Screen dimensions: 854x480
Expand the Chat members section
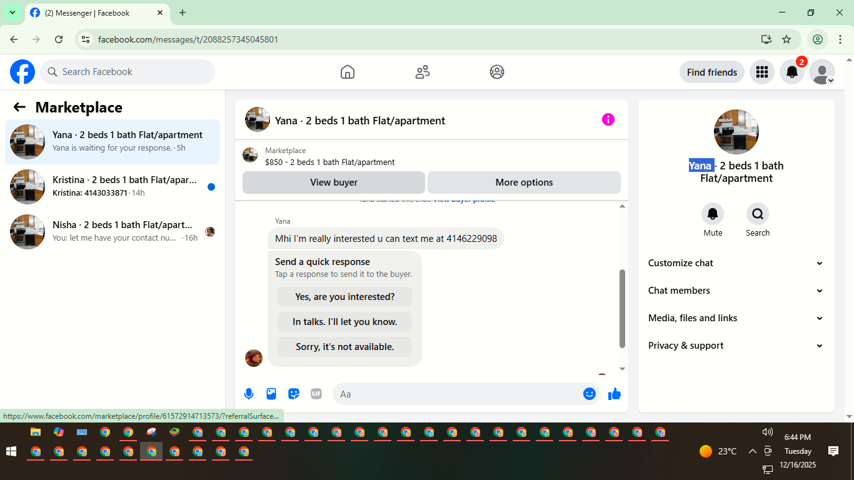point(736,291)
